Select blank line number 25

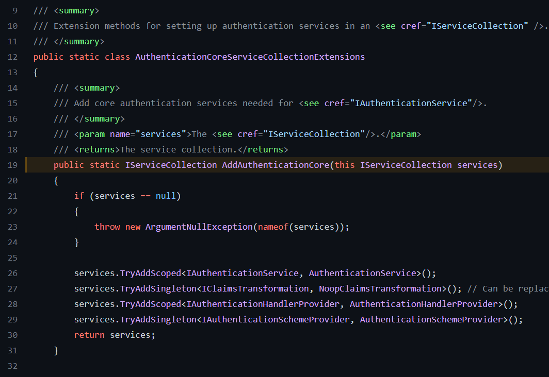12,258
